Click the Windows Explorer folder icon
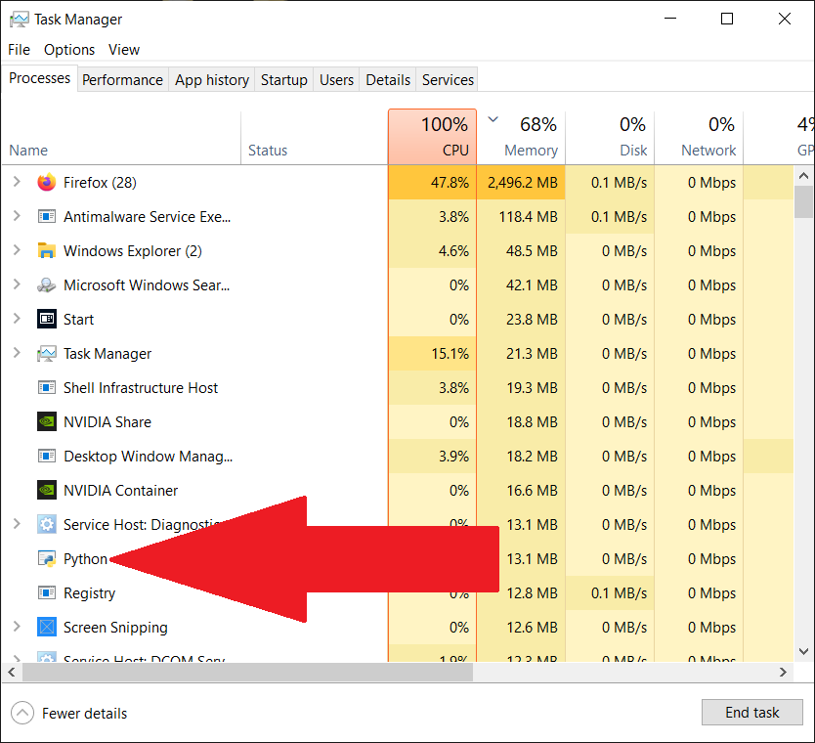This screenshot has height=743, width=815. point(47,250)
